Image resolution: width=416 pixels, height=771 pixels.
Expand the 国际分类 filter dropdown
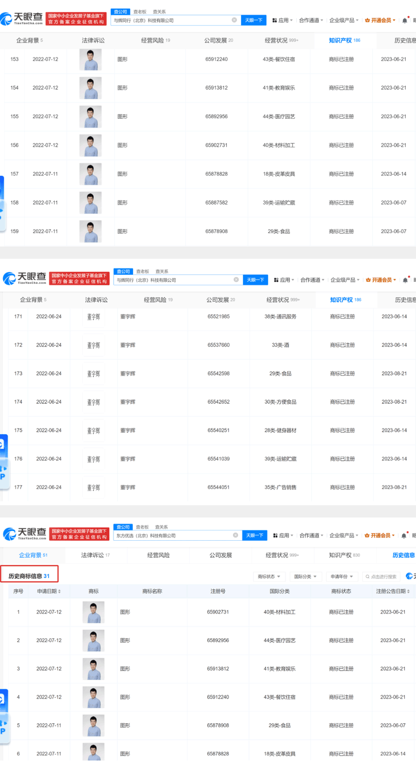tap(305, 577)
